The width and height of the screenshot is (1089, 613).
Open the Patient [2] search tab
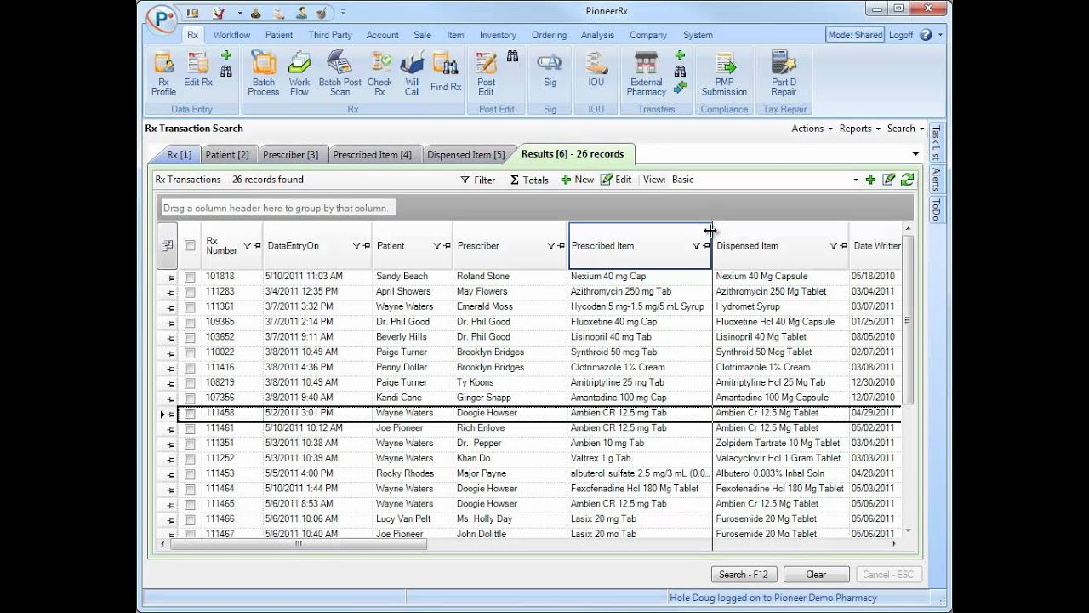227,155
